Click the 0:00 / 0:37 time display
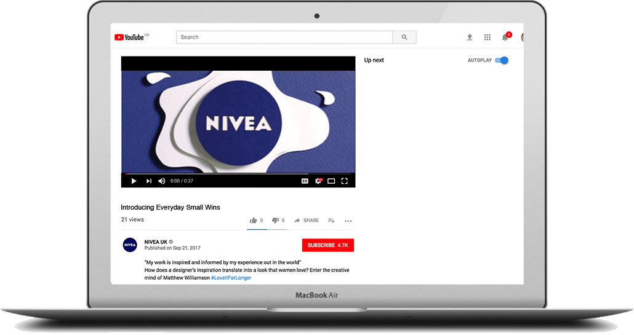The width and height of the screenshot is (634, 335). [x=182, y=181]
